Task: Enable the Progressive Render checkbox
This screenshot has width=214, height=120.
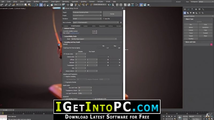Action: pos(64,82)
